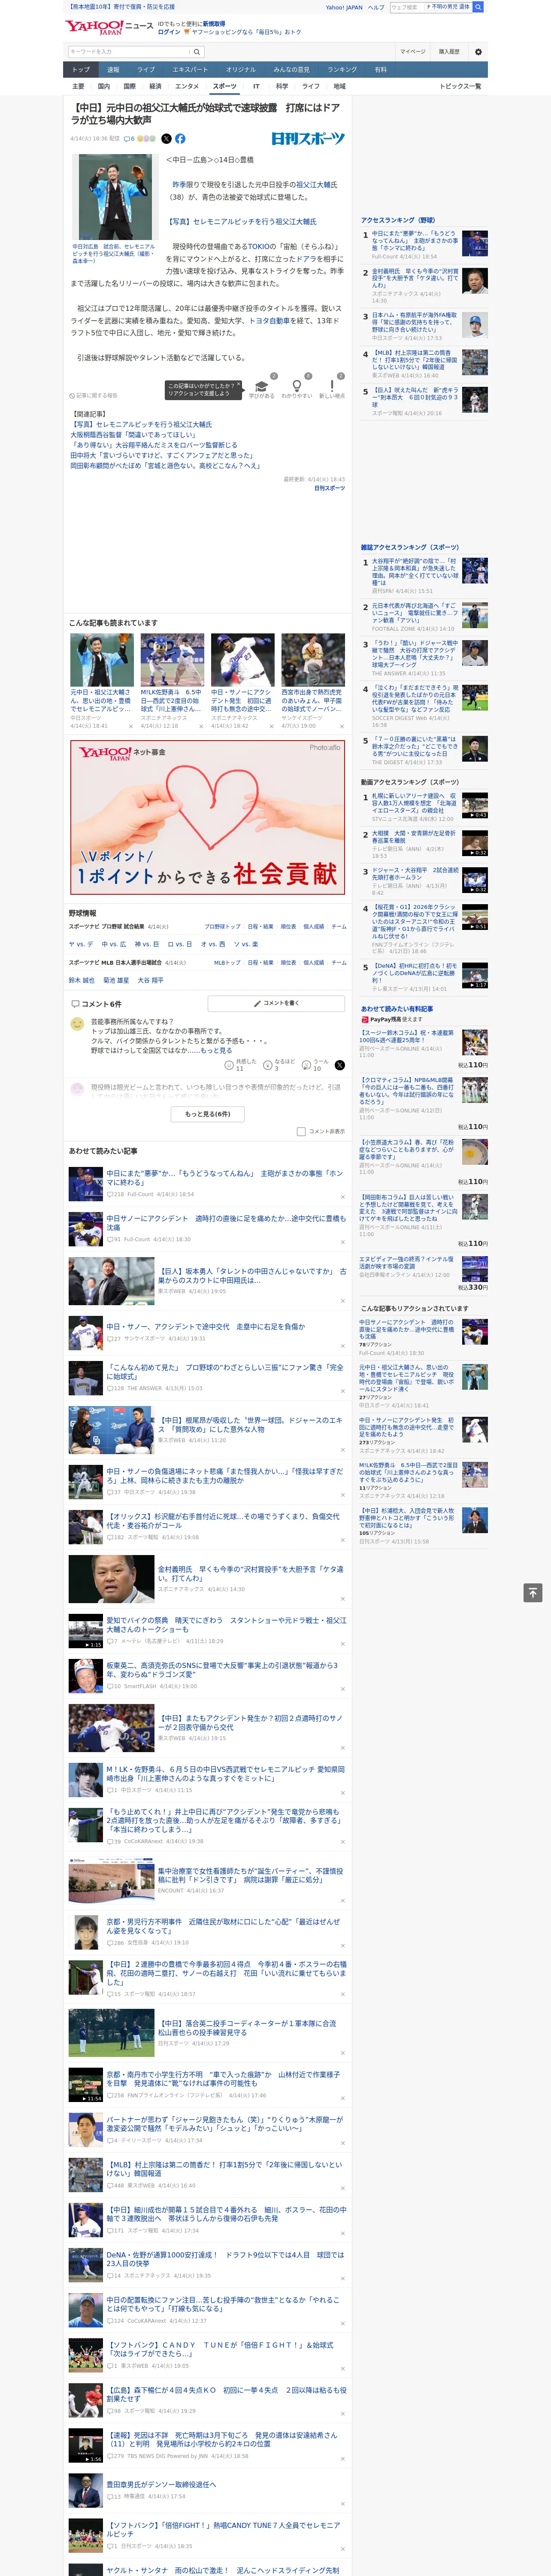Image resolution: width=551 pixels, height=2576 pixels.
Task: Open 購入履歴 button
Action: pos(449,52)
